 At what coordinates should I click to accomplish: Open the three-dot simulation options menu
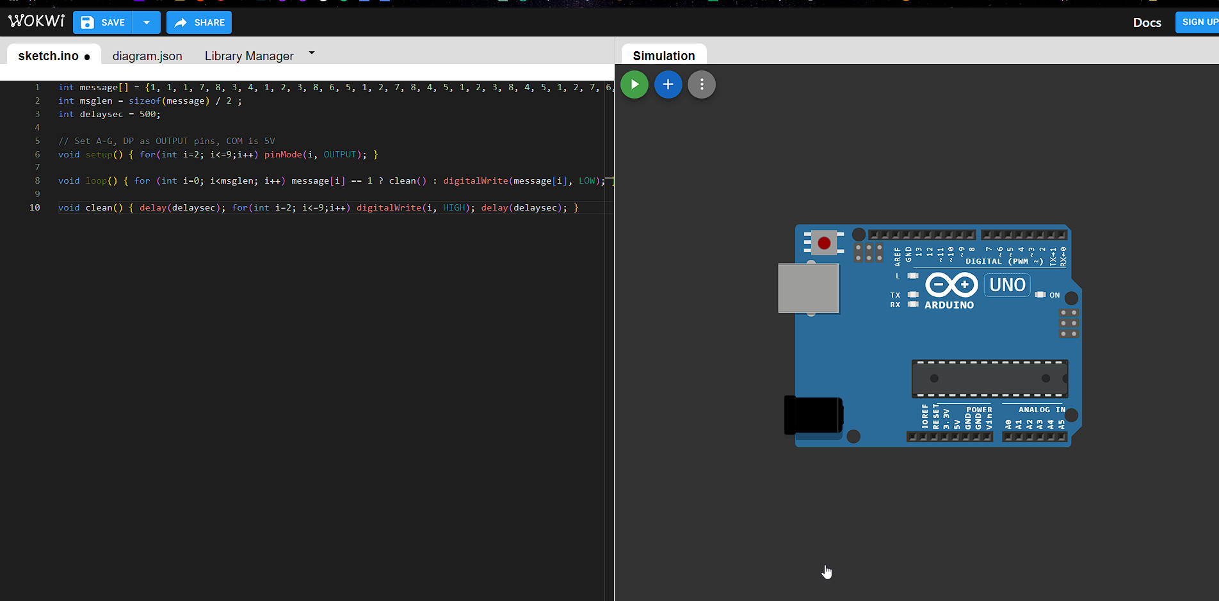pyautogui.click(x=702, y=84)
